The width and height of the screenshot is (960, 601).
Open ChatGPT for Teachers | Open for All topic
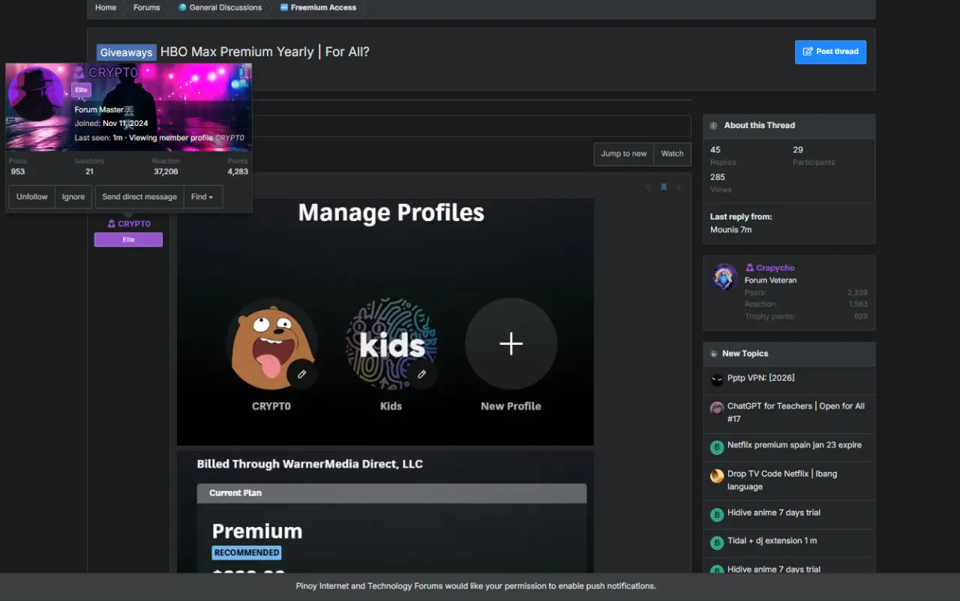(x=796, y=412)
